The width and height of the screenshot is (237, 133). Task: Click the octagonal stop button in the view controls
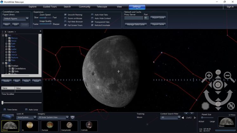pyautogui.click(x=205, y=106)
